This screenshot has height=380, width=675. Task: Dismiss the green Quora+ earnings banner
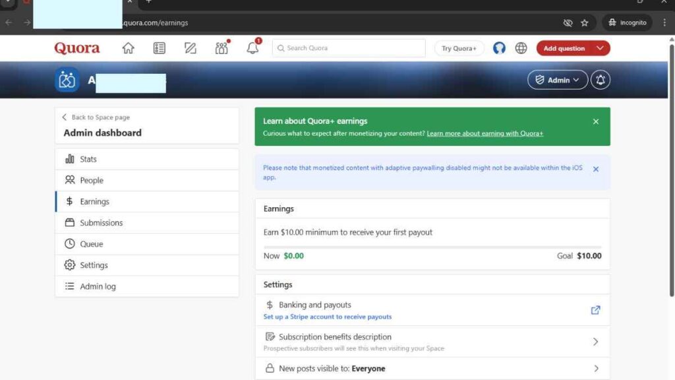tap(595, 121)
